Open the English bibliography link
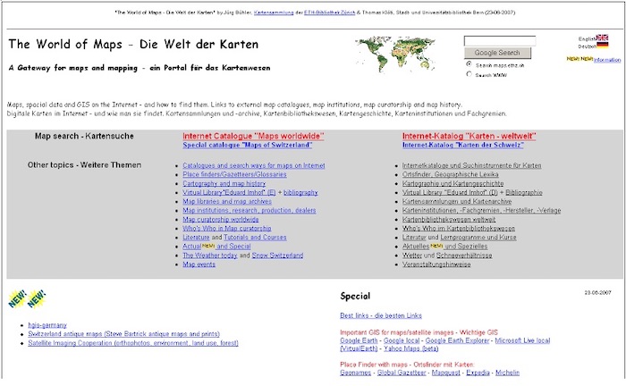Viewport: 626px width, 386px height. click(300, 192)
